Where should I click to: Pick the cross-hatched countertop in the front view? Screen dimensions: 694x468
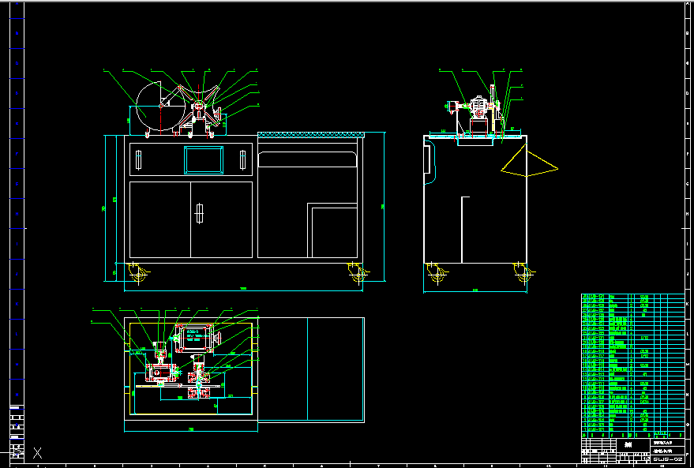311,134
